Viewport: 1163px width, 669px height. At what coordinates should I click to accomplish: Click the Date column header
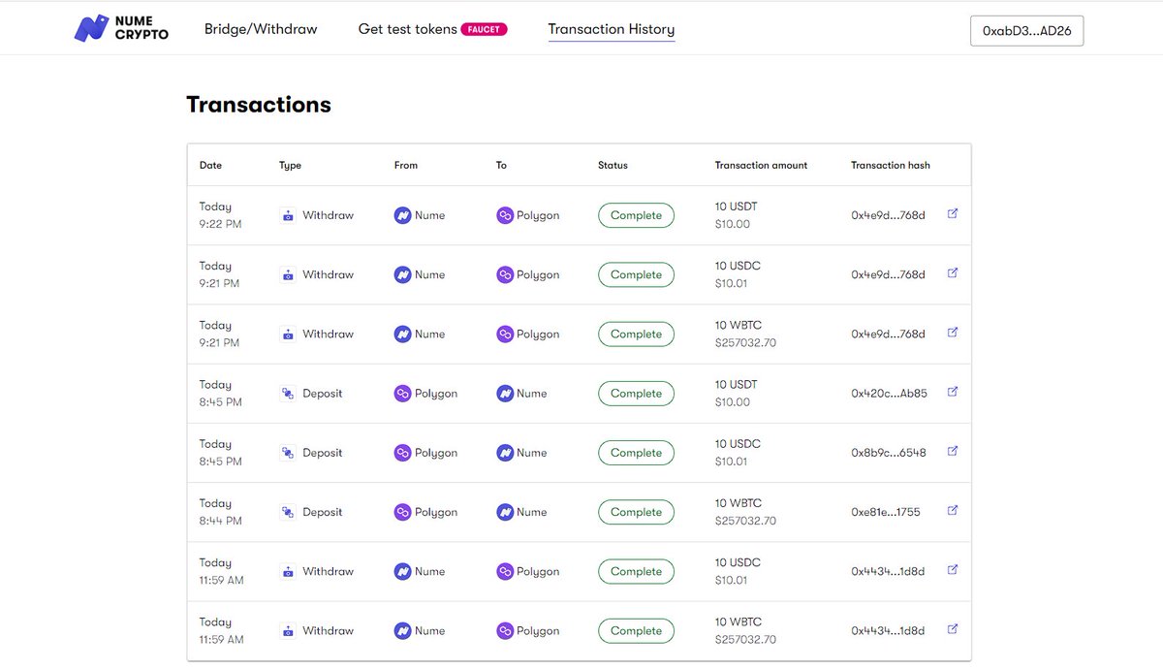tap(210, 165)
